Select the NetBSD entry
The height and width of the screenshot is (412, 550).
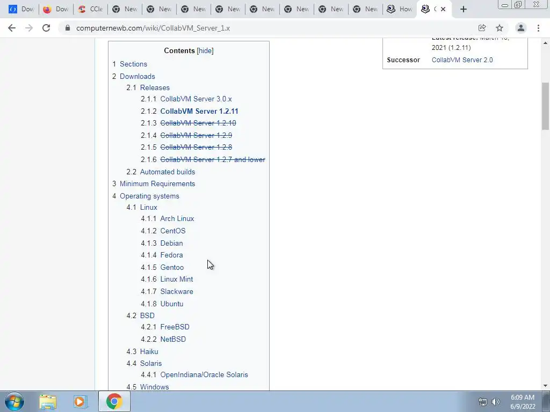coord(173,339)
